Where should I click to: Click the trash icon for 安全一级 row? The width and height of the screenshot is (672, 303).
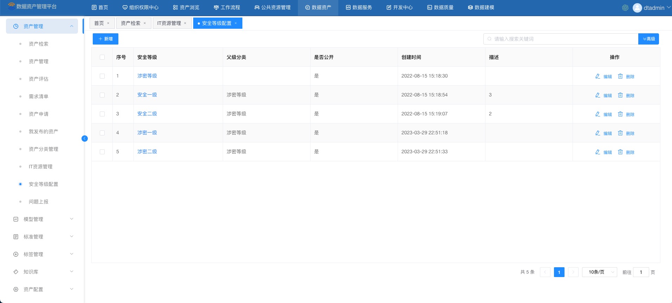click(x=620, y=95)
